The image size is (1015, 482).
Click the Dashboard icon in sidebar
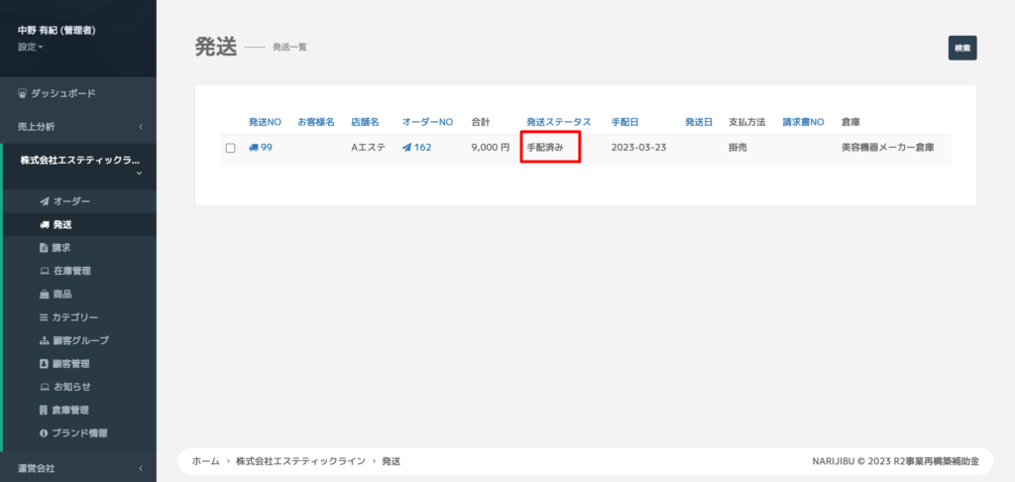coord(23,93)
